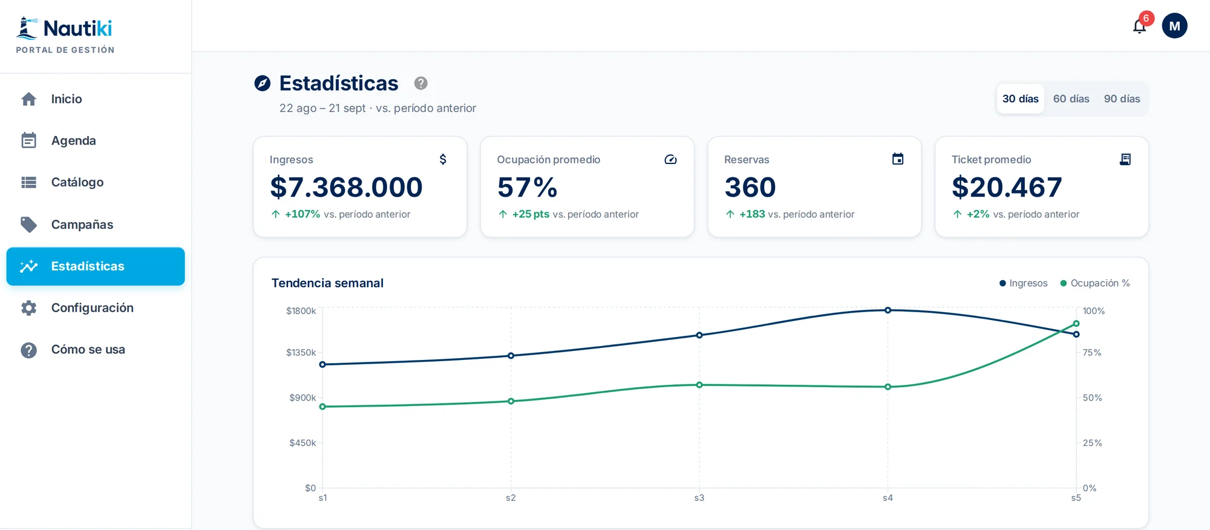Click the Campañas tag icon
This screenshot has height=530, width=1210.
click(28, 224)
